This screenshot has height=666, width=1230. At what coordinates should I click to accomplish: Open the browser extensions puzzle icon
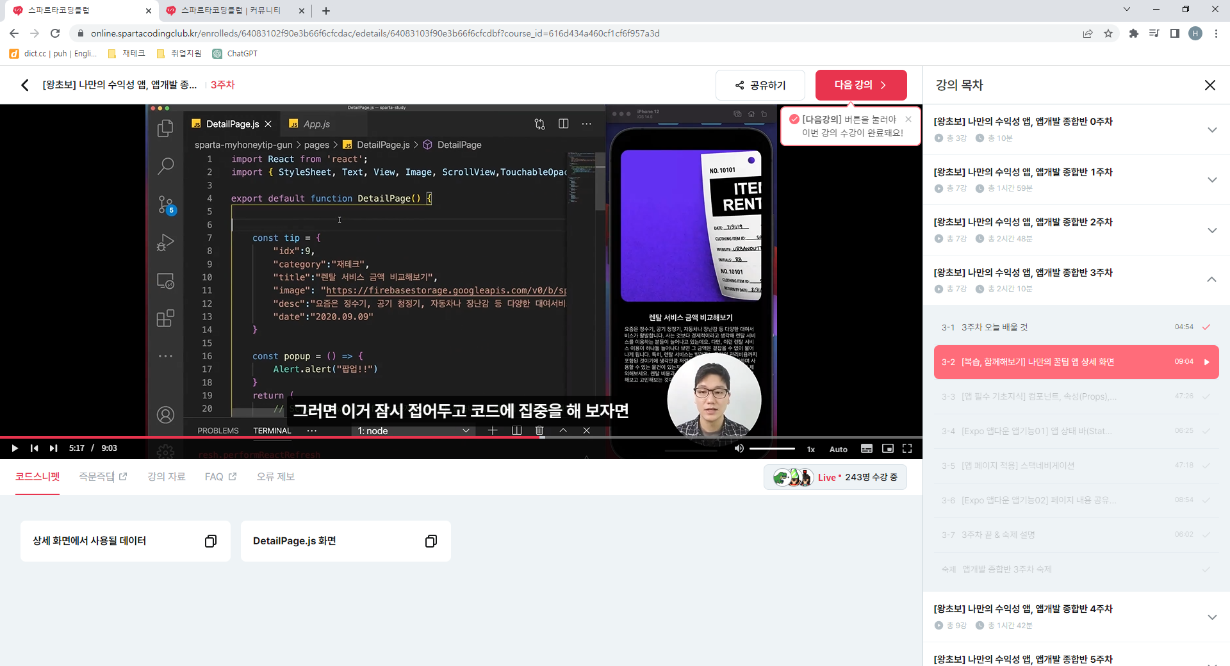(x=1133, y=33)
